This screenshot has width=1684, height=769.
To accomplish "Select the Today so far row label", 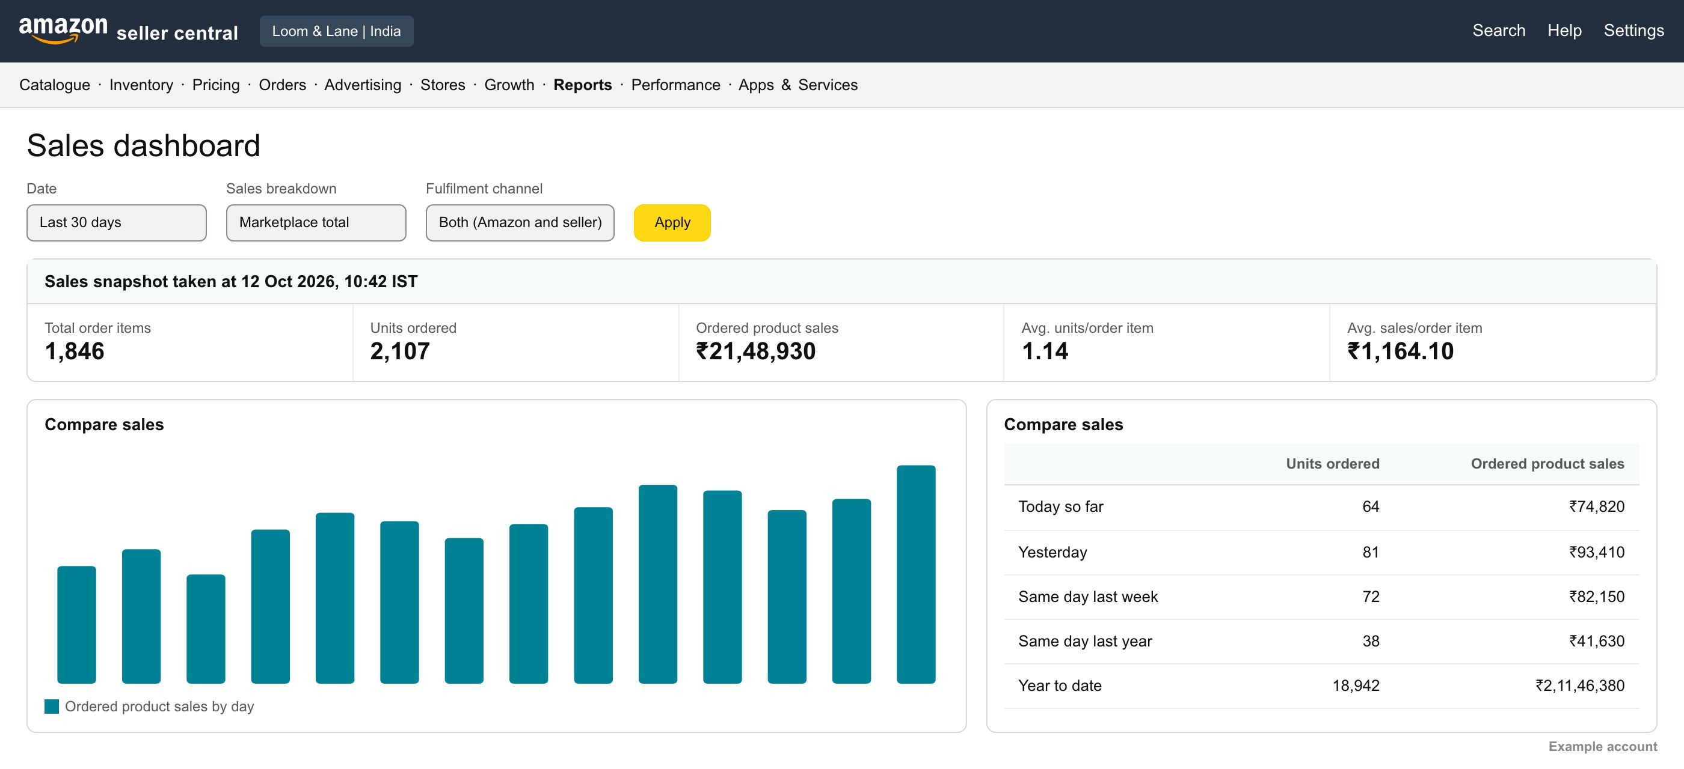I will click(1060, 506).
